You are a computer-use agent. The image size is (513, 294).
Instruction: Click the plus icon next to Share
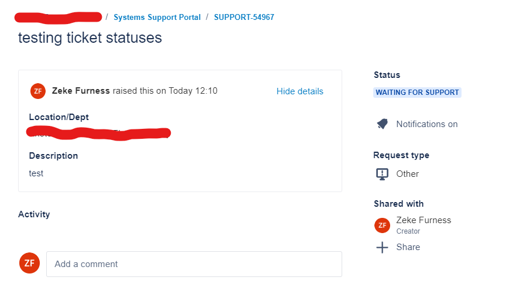(x=382, y=247)
